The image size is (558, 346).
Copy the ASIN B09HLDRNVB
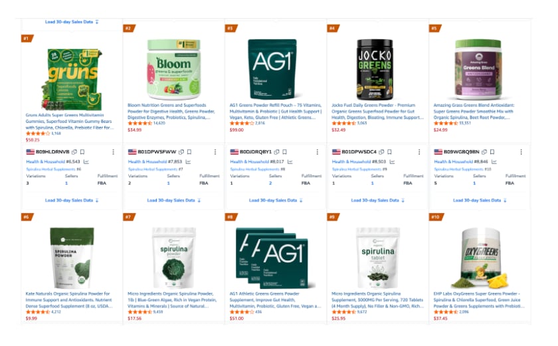click(x=74, y=152)
